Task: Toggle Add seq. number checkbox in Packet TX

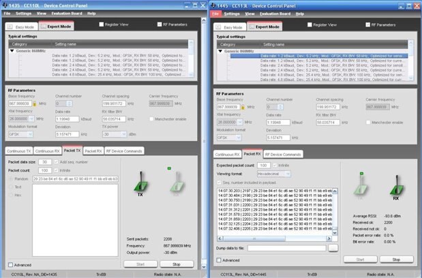Action: pos(57,162)
